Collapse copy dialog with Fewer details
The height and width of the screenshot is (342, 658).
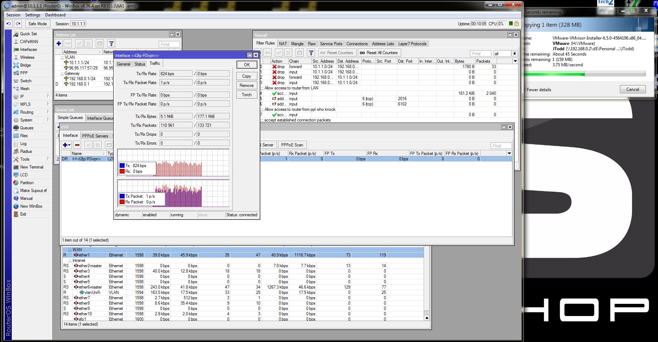pyautogui.click(x=539, y=90)
